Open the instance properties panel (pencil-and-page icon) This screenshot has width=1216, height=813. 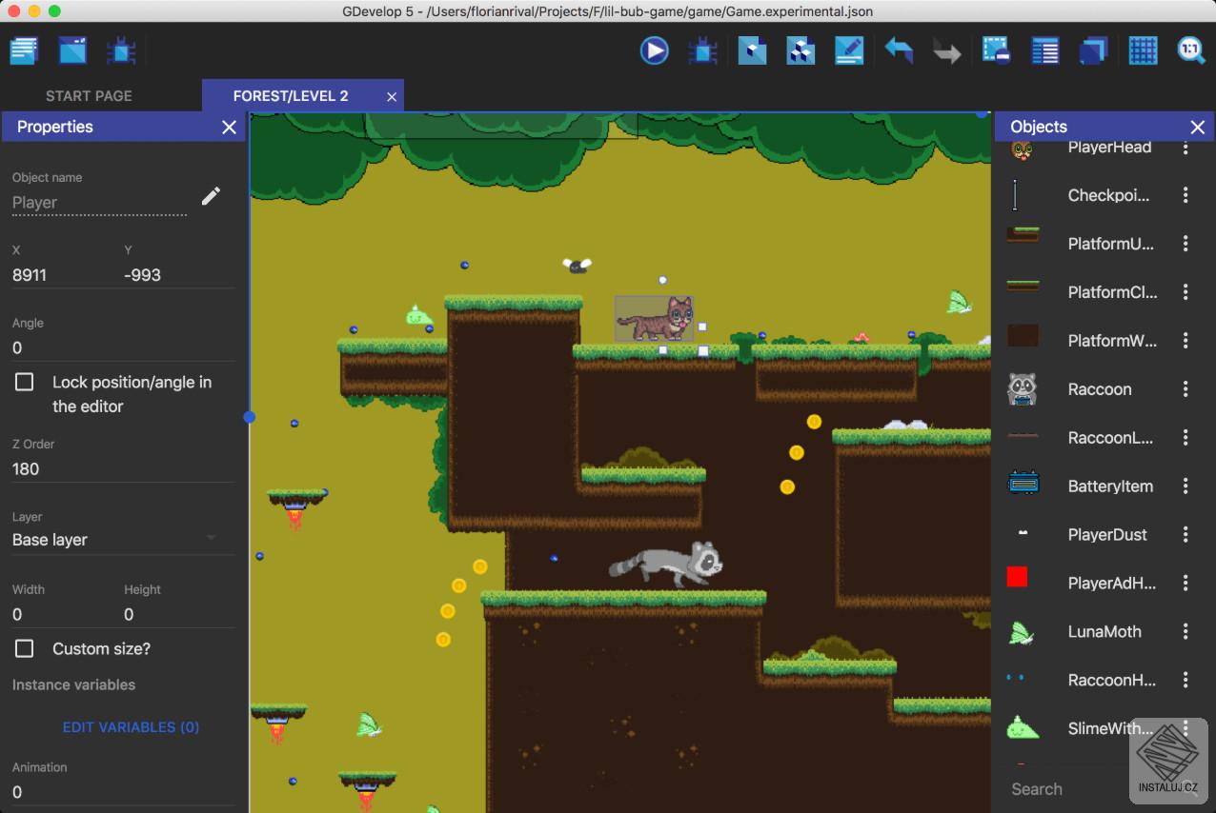coord(849,50)
